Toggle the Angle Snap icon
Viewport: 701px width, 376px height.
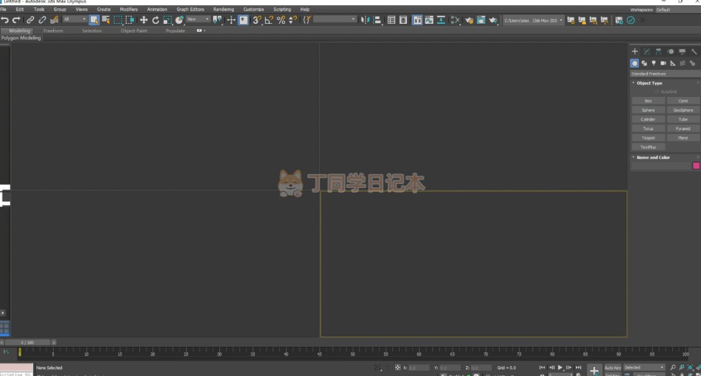click(268, 20)
